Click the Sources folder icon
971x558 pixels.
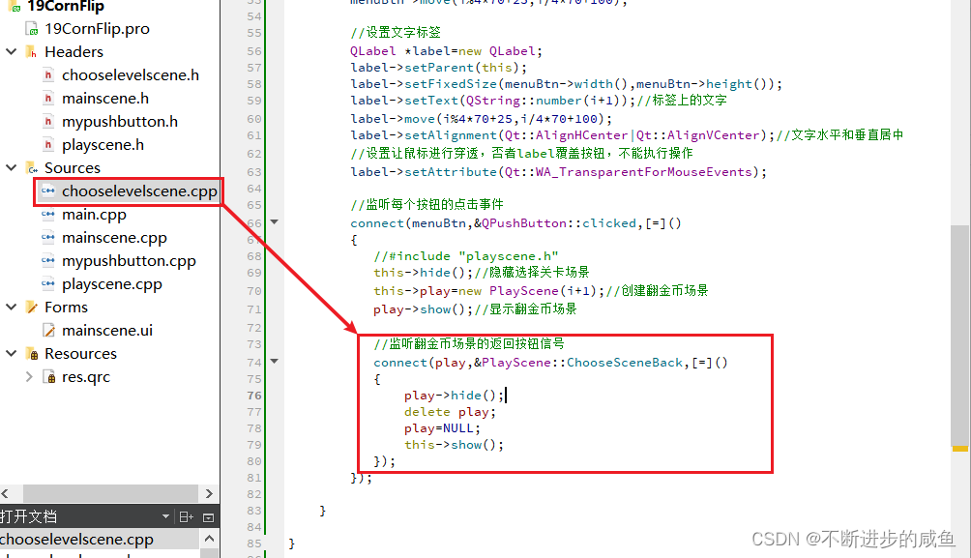point(32,168)
